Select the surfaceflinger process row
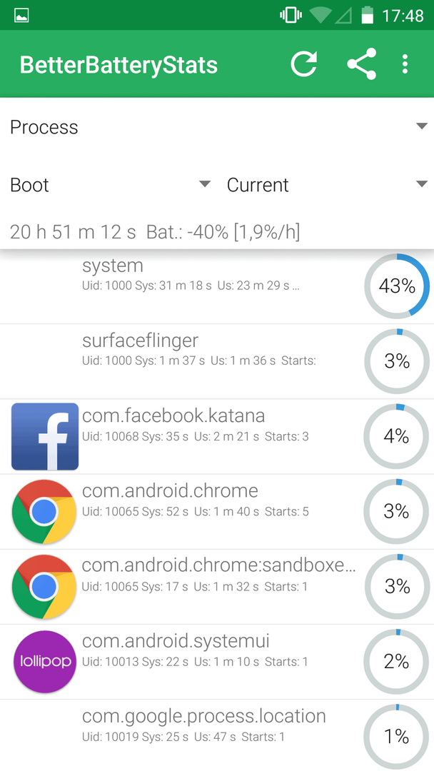 217,361
